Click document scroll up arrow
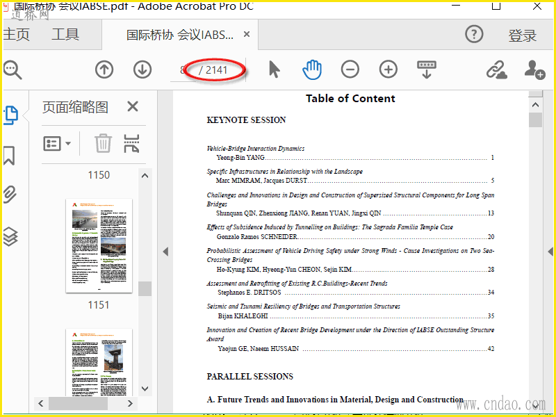This screenshot has height=417, width=556. [535, 105]
